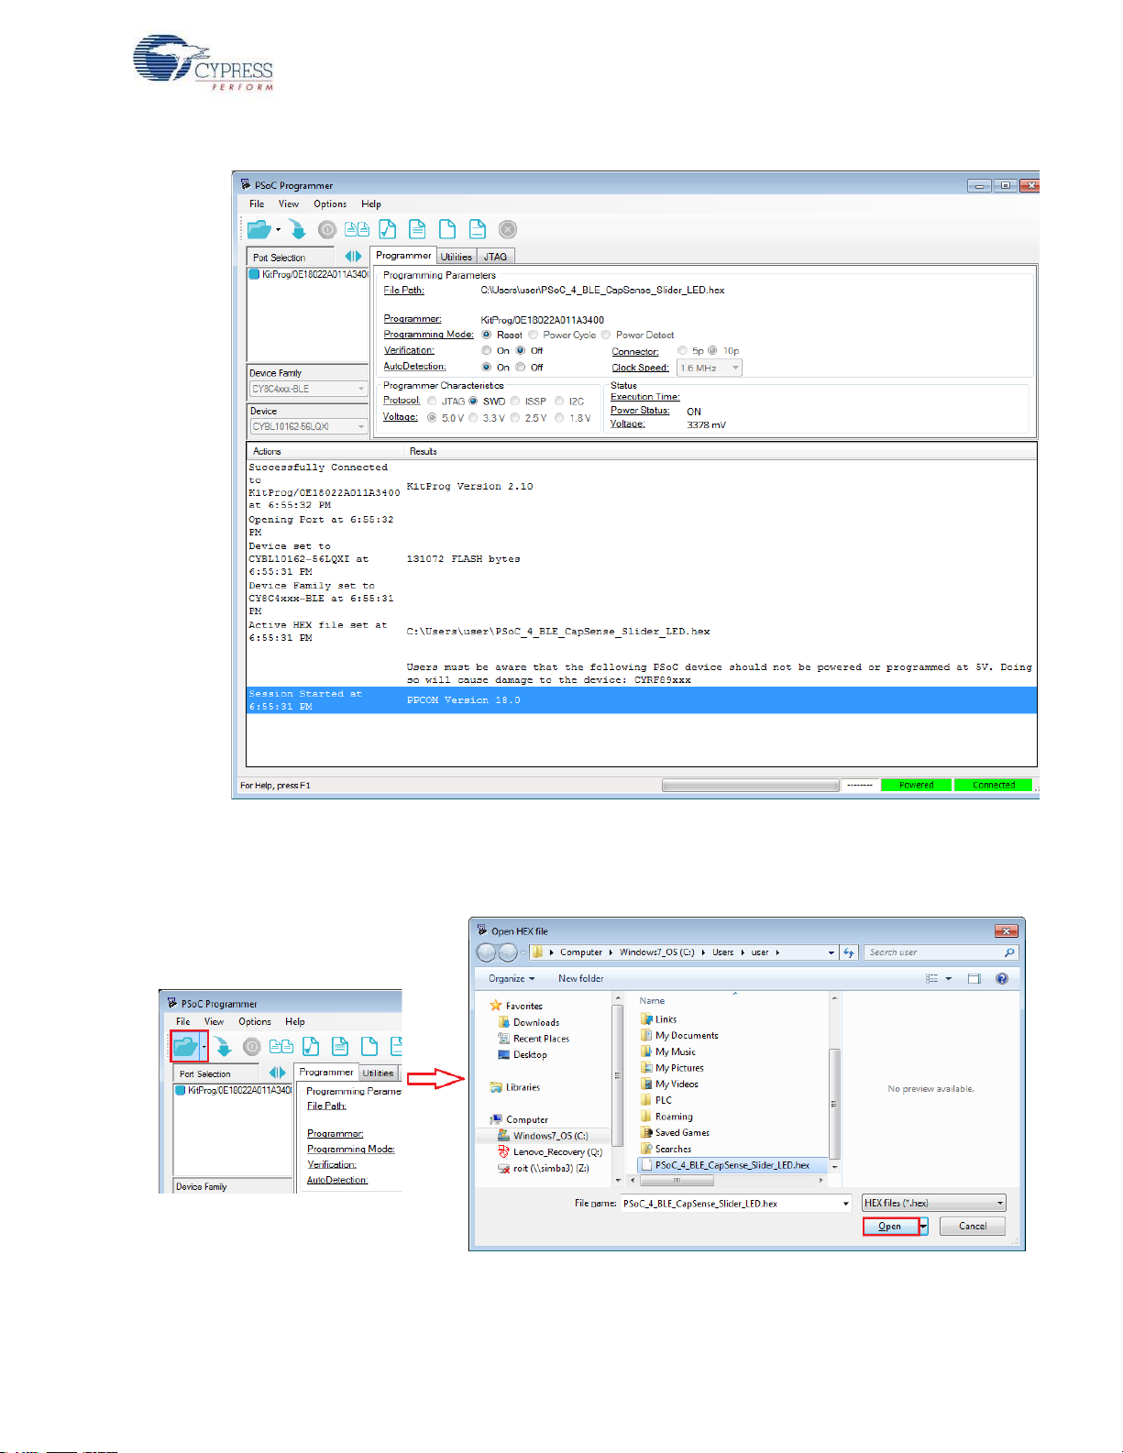Viewport: 1123px width, 1453px height.
Task: Click File Path link in full PSoC Programmer window
Action: [403, 291]
